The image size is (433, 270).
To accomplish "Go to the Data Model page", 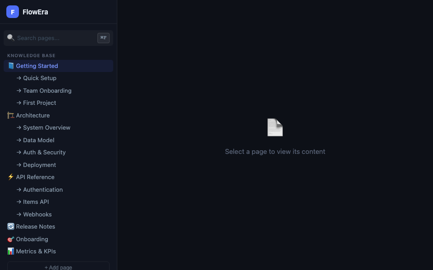I will (39, 140).
